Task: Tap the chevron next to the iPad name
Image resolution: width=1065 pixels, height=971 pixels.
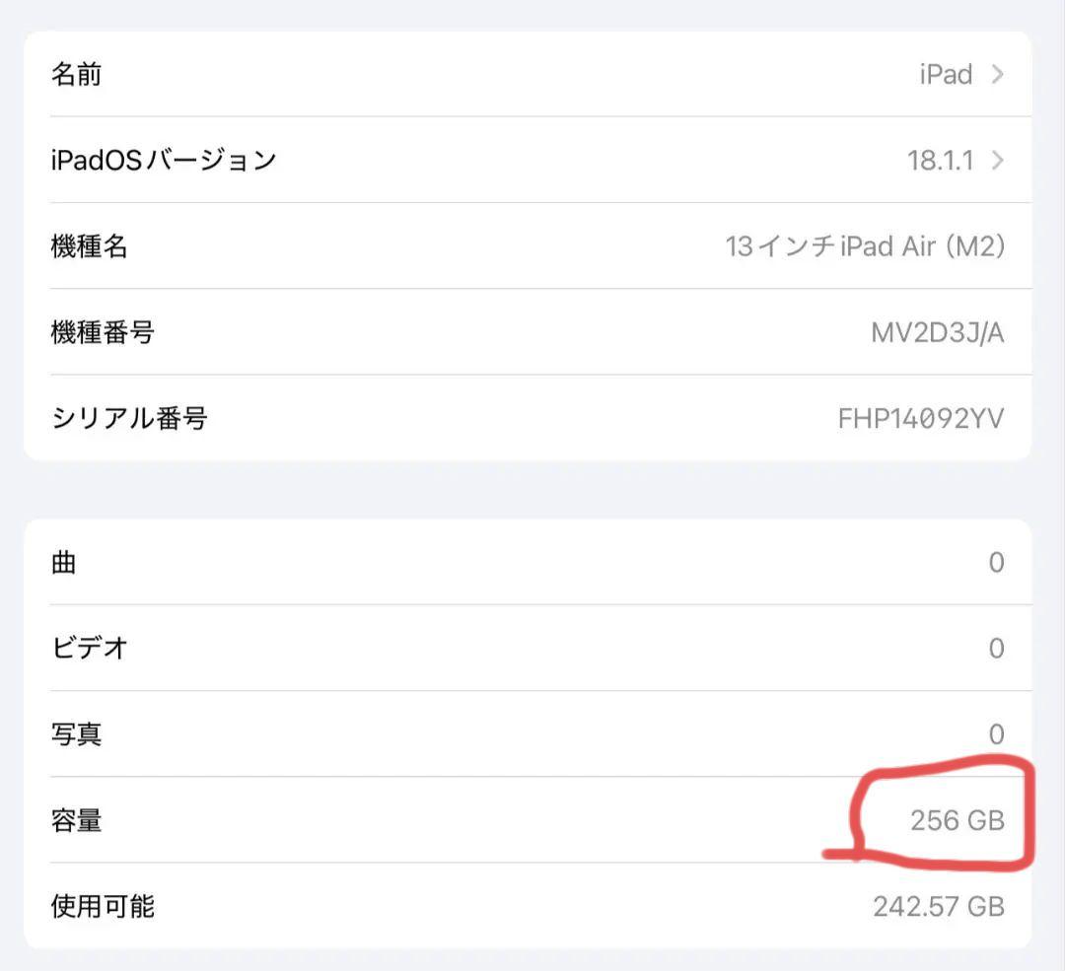Action: click(x=996, y=74)
